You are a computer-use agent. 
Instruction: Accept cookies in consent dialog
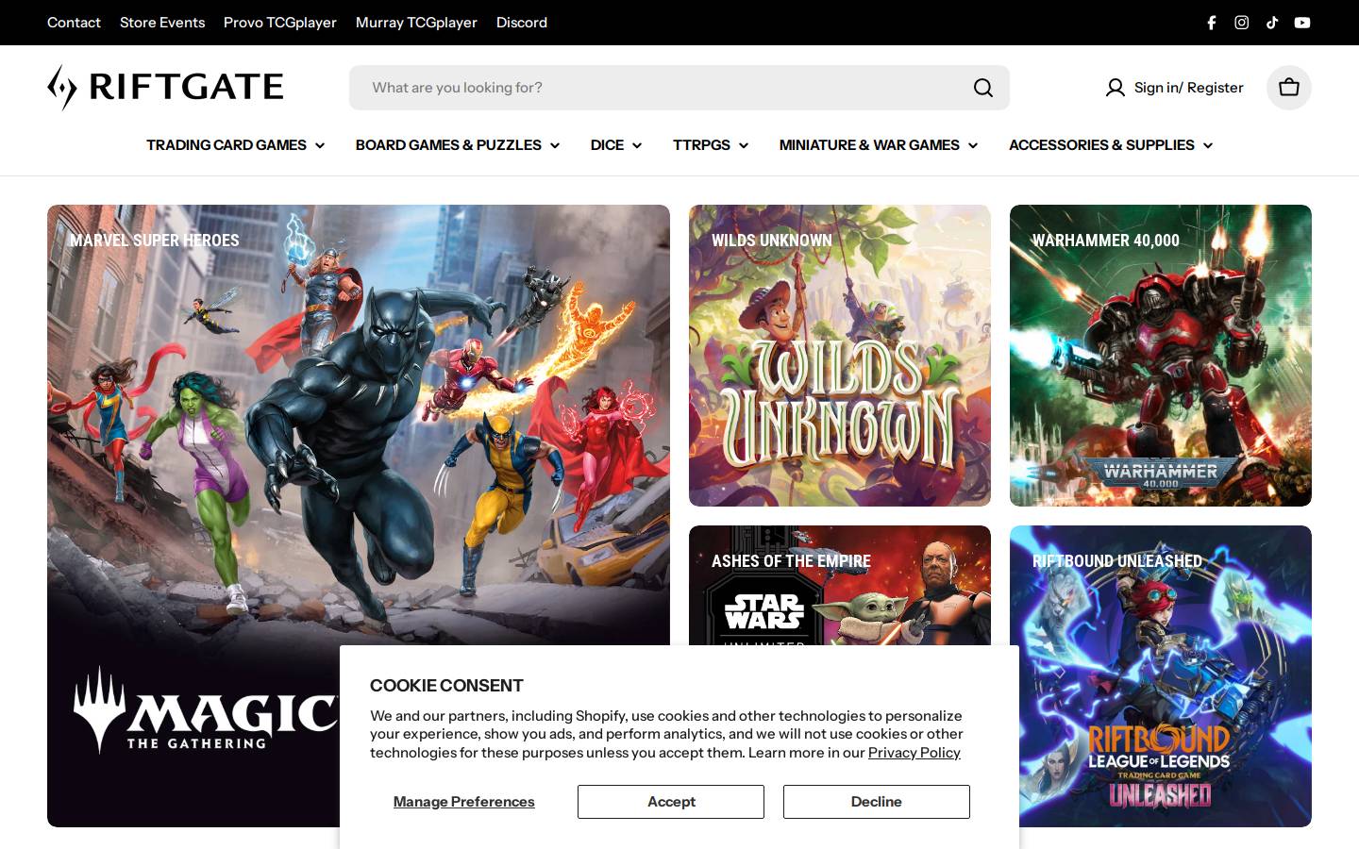click(671, 802)
